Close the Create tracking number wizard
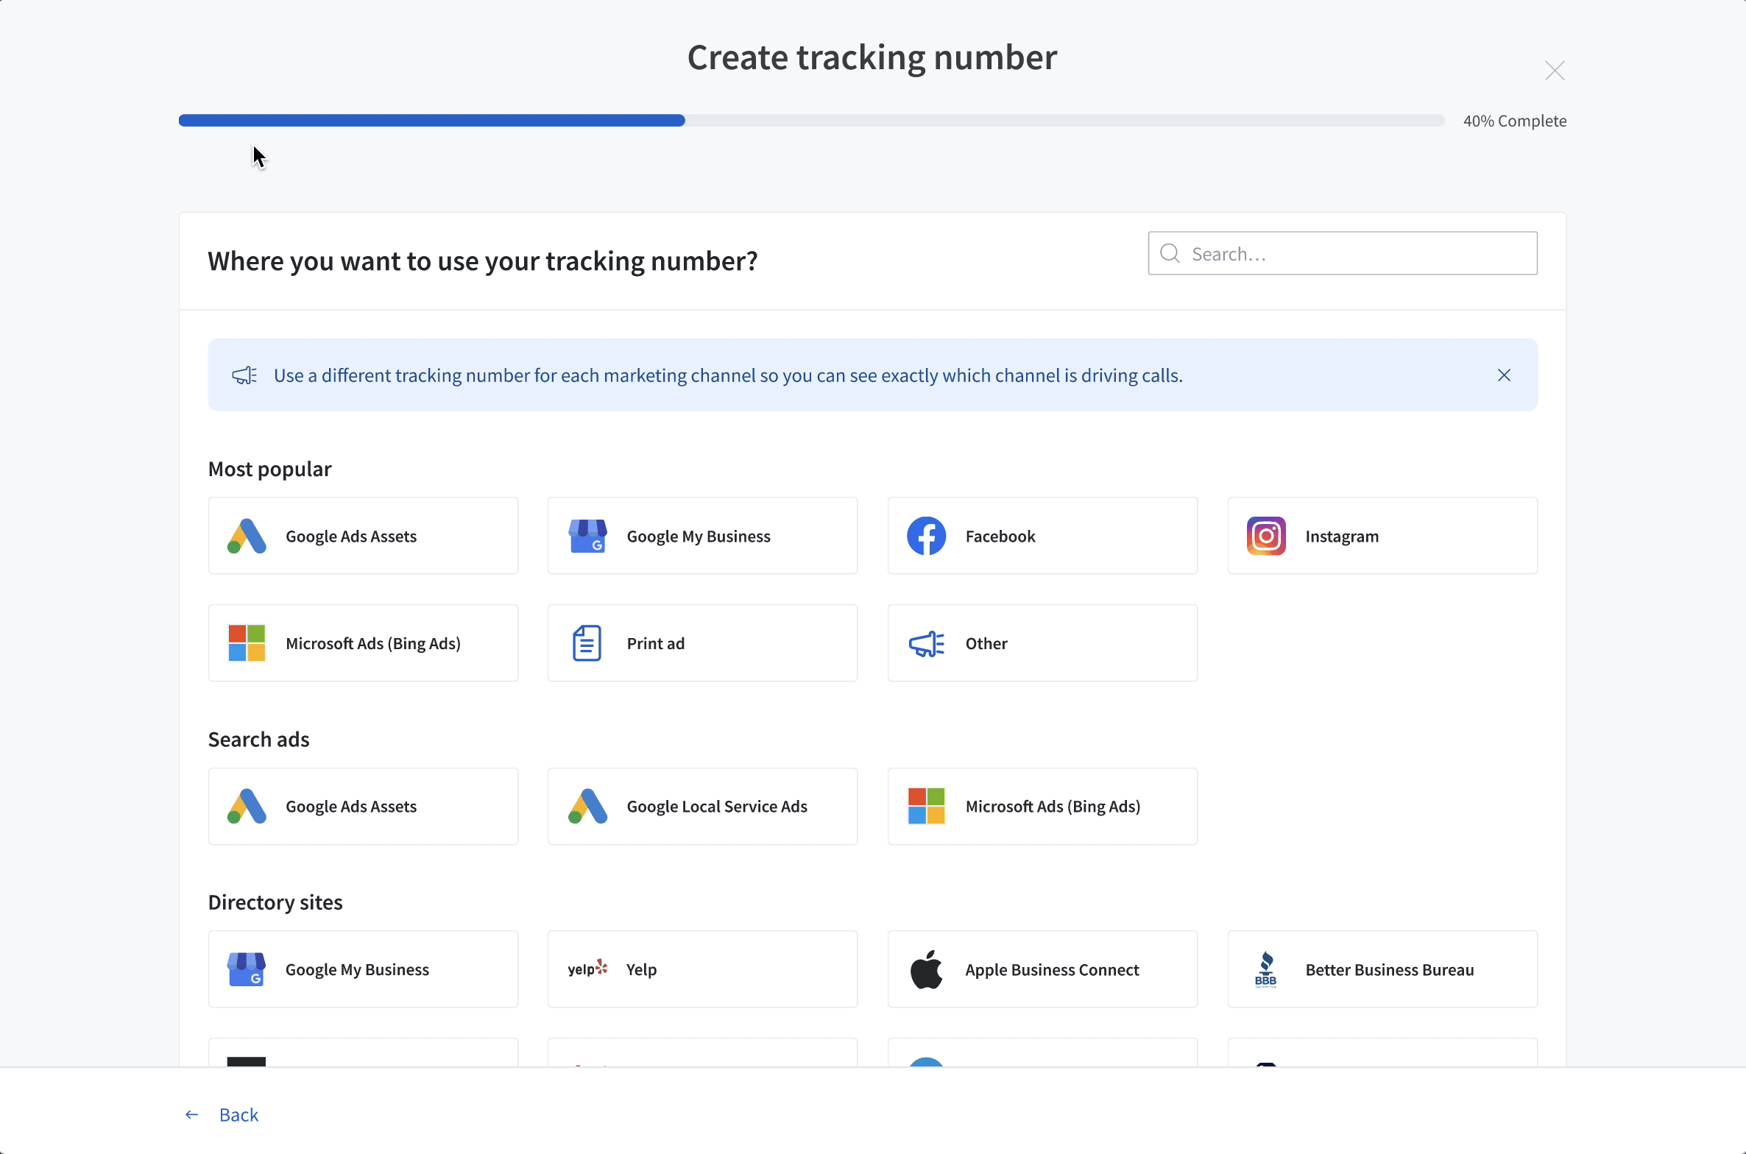This screenshot has width=1746, height=1154. (1555, 71)
